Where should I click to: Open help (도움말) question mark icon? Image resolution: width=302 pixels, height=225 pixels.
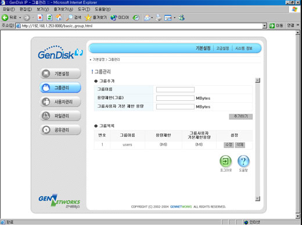(243, 161)
